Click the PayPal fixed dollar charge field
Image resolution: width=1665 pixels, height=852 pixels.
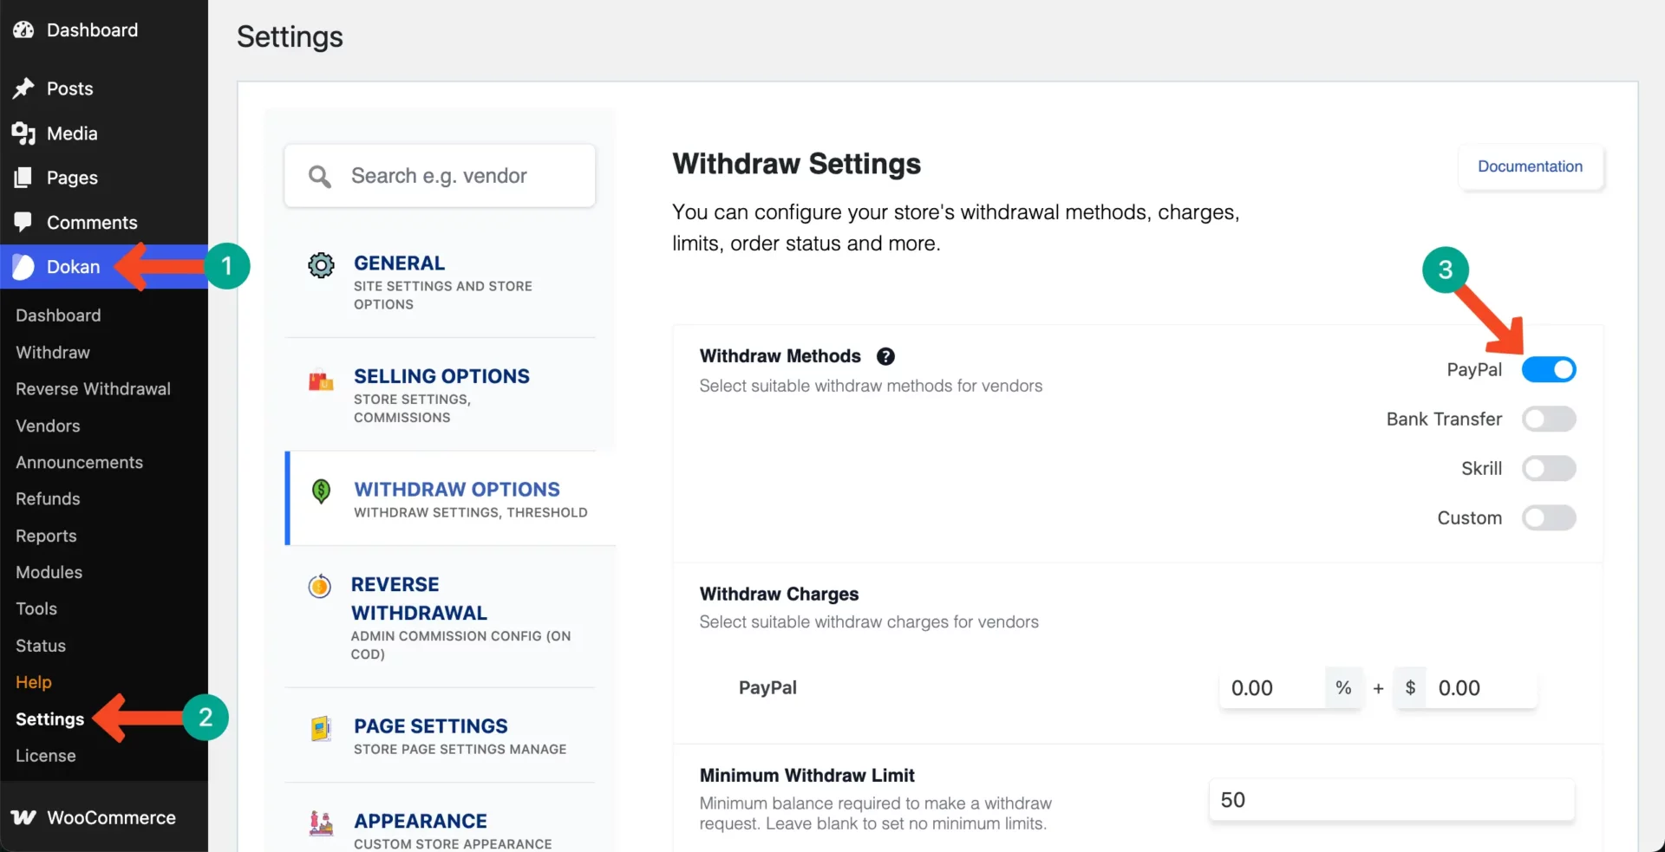tap(1482, 688)
